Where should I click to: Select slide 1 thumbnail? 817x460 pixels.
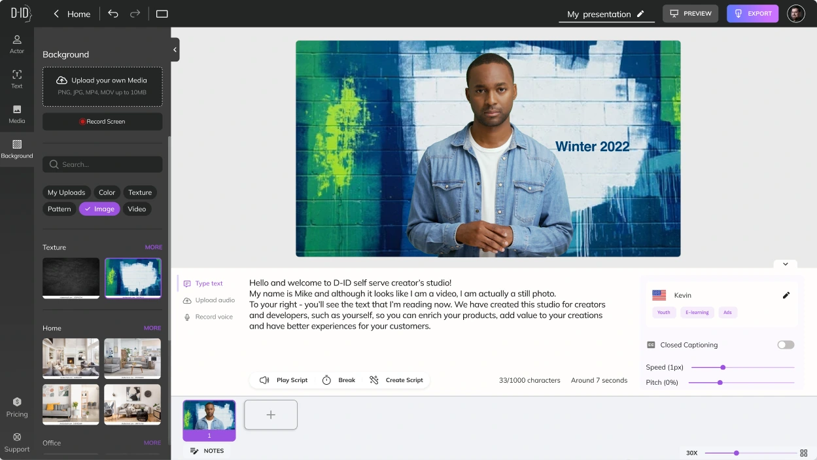point(209,421)
